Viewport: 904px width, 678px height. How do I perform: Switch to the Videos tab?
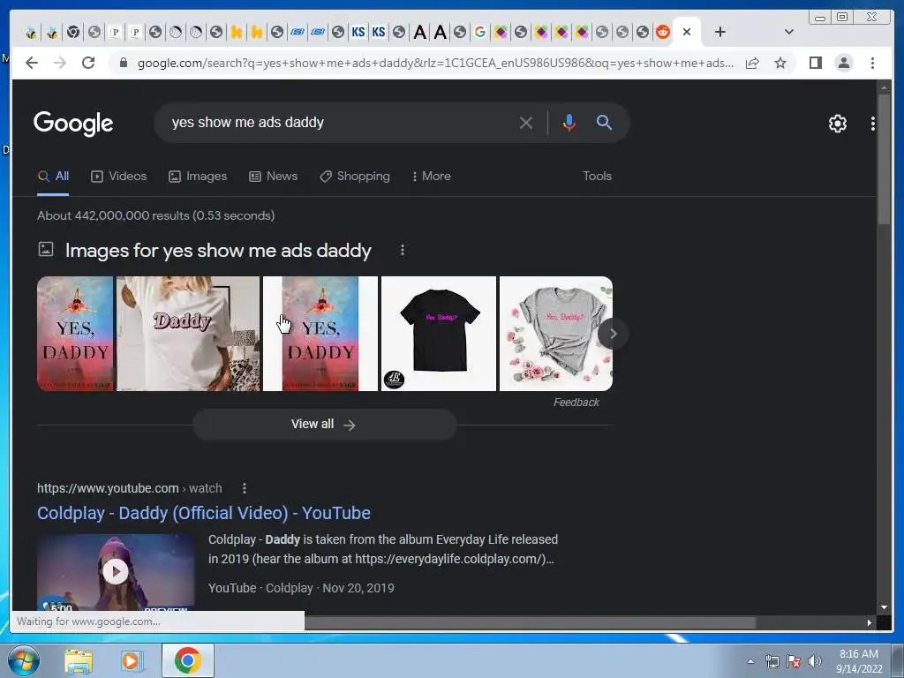coord(119,176)
